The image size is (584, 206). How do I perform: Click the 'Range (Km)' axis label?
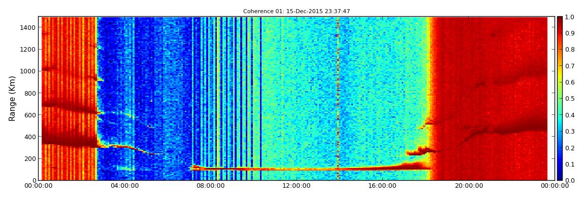(x=12, y=98)
